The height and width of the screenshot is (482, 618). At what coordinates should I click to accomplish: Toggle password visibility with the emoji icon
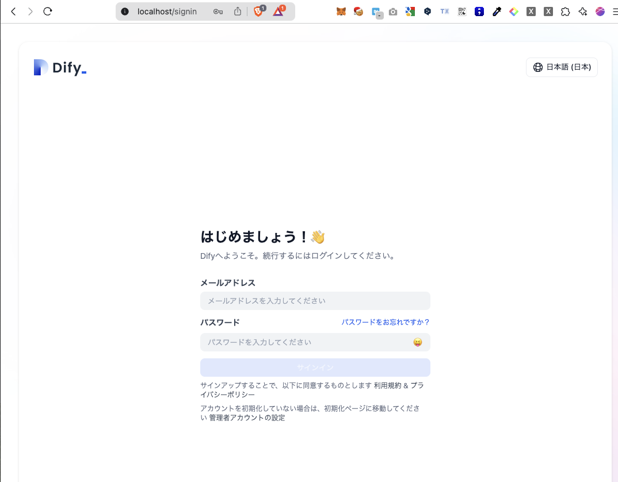(416, 342)
